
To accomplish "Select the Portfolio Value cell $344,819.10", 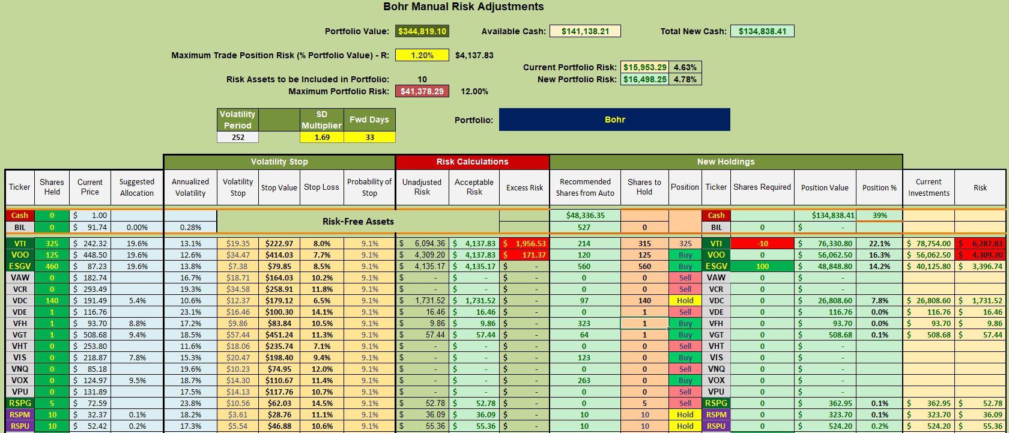I will pos(422,31).
